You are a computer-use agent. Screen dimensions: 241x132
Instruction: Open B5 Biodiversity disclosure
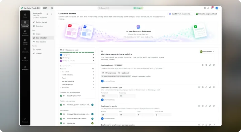click(x=77, y=123)
